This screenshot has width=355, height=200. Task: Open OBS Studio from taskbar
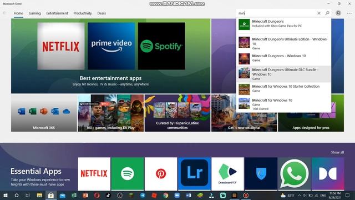point(120,196)
